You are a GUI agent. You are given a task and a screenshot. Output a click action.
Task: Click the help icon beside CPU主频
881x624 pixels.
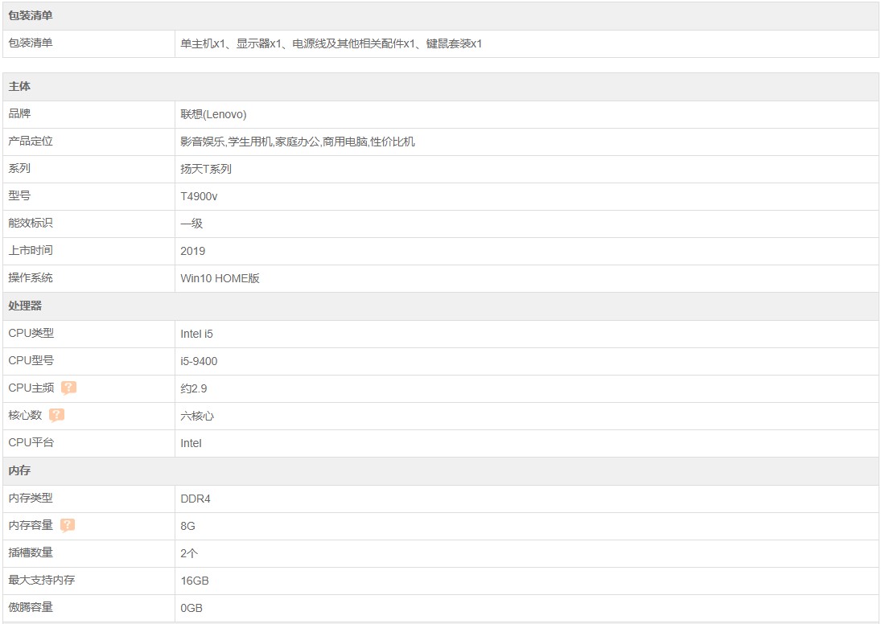coord(68,388)
